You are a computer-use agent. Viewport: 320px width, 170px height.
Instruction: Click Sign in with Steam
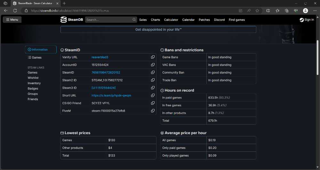tap(307, 20)
